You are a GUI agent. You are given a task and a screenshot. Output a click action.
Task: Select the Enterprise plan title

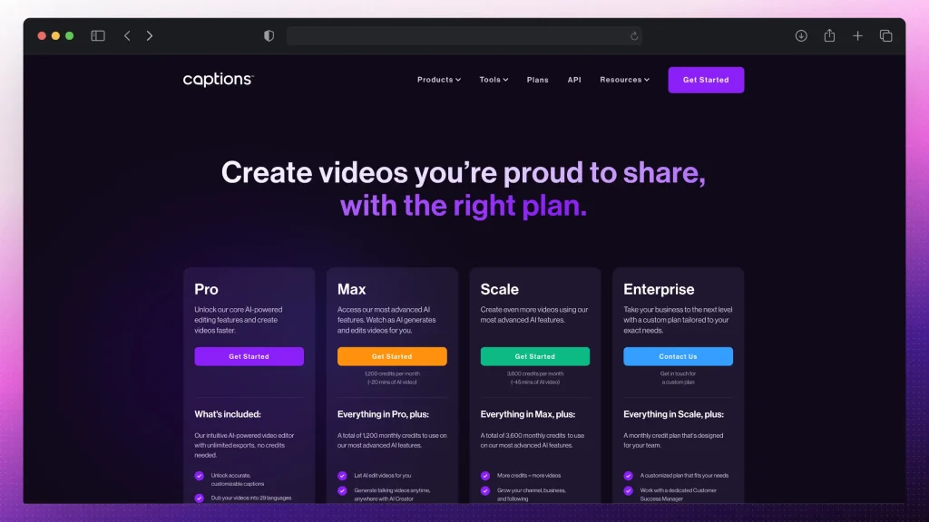[659, 289]
